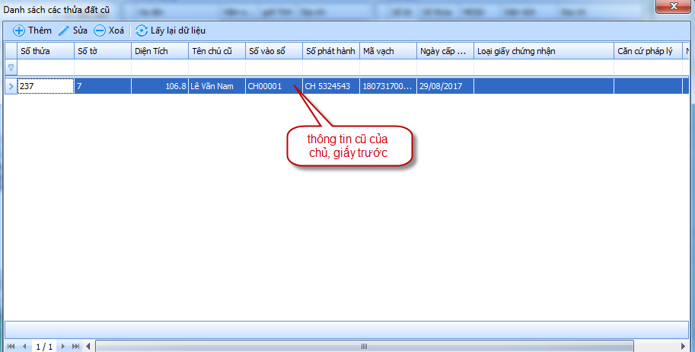
Task: Go to previous record in navigator
Action: (x=25, y=347)
